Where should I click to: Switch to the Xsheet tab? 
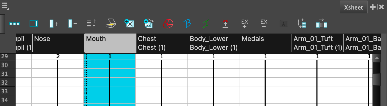point(354,7)
